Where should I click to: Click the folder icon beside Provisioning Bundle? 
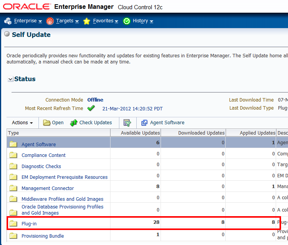coord(13,236)
